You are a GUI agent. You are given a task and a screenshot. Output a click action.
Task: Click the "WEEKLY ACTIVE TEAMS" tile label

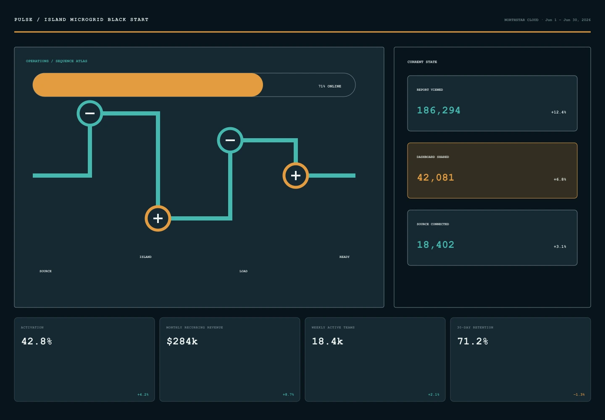[x=333, y=327]
